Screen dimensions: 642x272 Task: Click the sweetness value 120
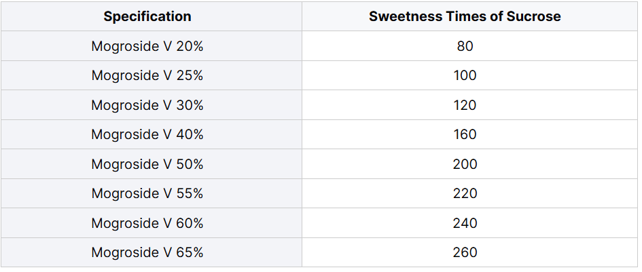tap(465, 105)
